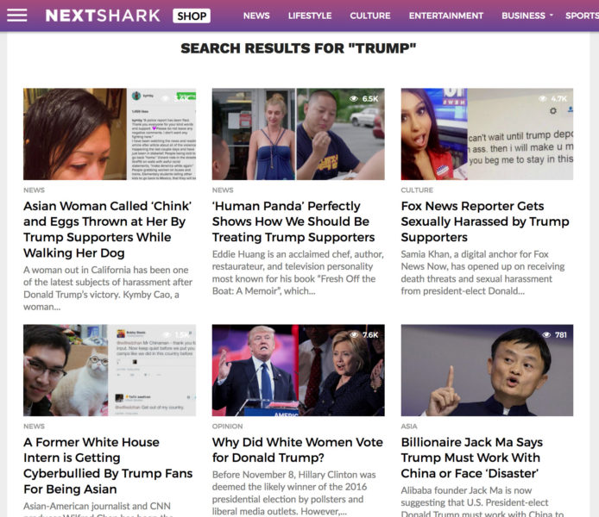This screenshot has width=599, height=517.
Task: Open the hamburger menu icon
Action: 16,16
